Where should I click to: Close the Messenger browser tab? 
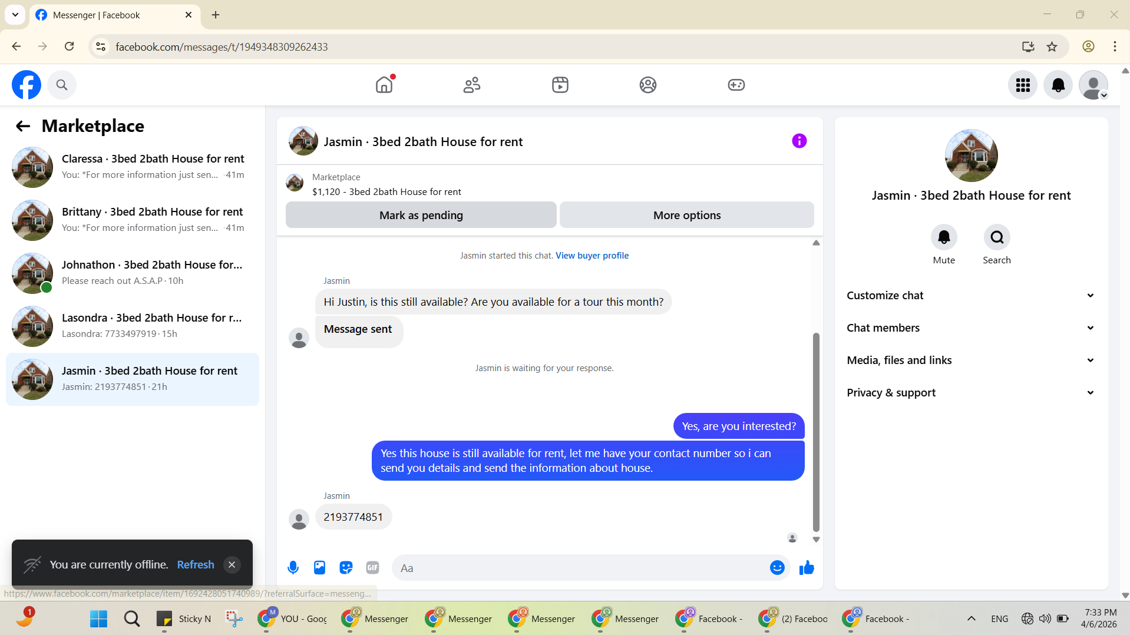[x=189, y=15]
